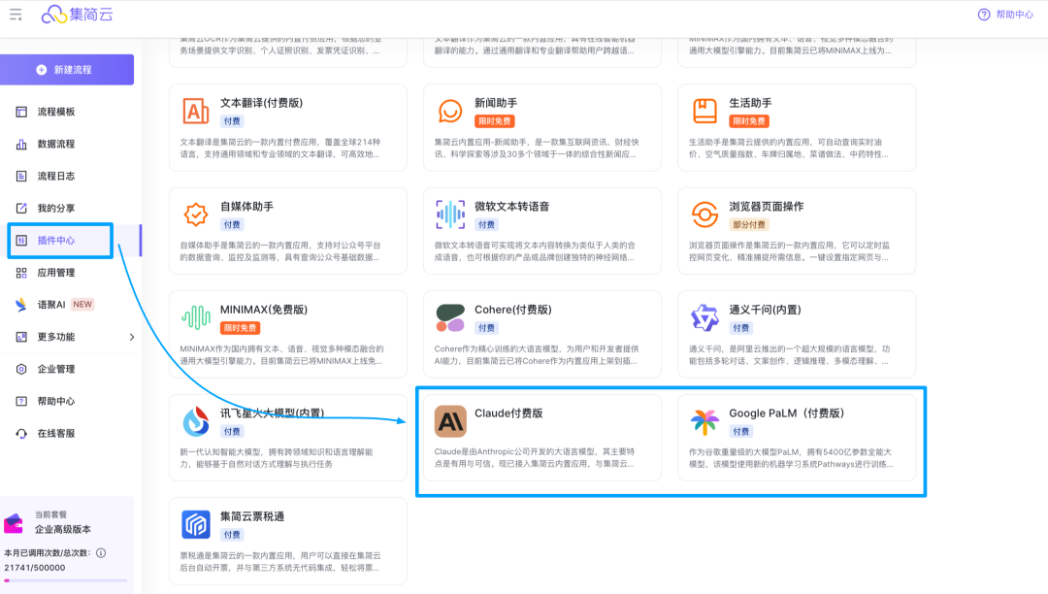1048x594 pixels.
Task: Open the 生活助手 book icon
Action: 704,111
